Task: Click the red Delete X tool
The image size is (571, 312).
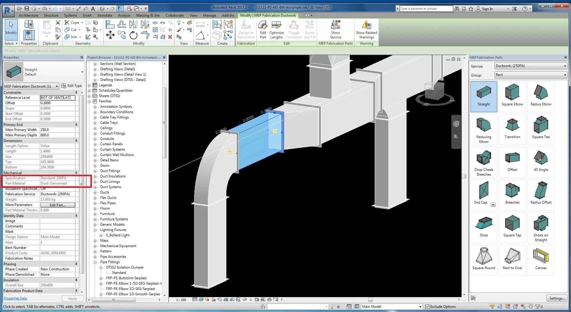Action: pos(170,37)
